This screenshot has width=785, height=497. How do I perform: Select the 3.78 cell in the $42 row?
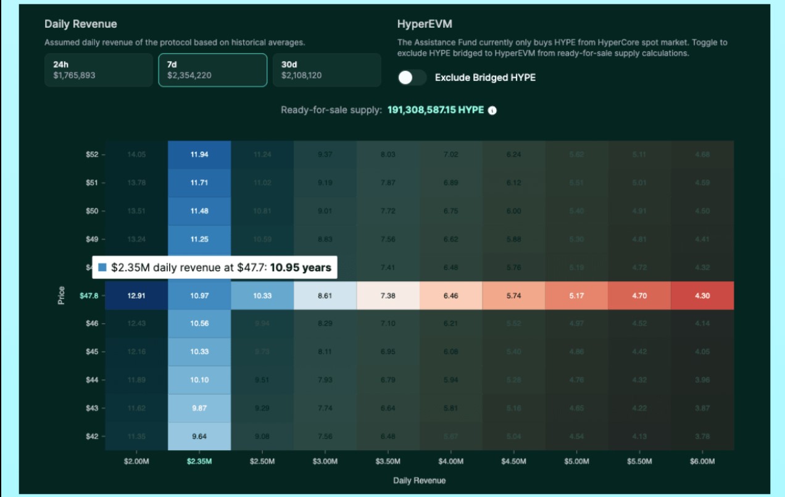[702, 437]
